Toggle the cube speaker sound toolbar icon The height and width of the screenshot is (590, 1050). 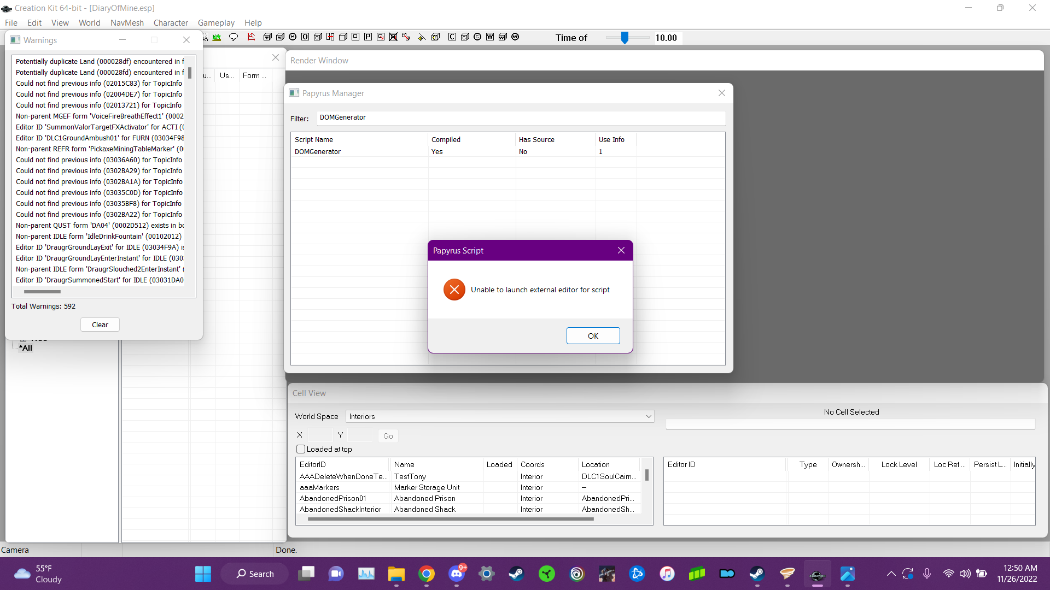pyautogui.click(x=436, y=37)
